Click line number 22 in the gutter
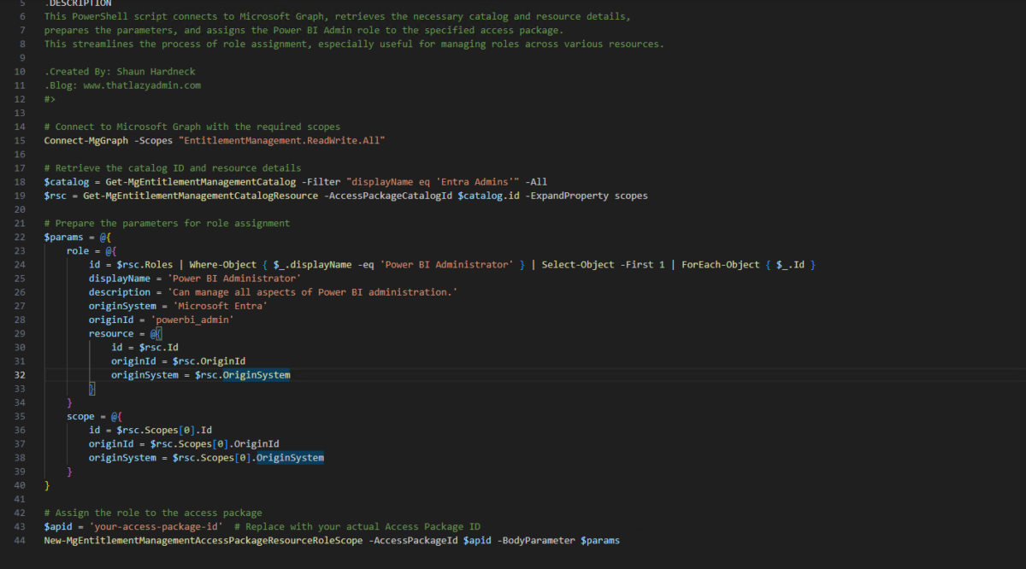This screenshot has width=1026, height=569. click(x=20, y=237)
